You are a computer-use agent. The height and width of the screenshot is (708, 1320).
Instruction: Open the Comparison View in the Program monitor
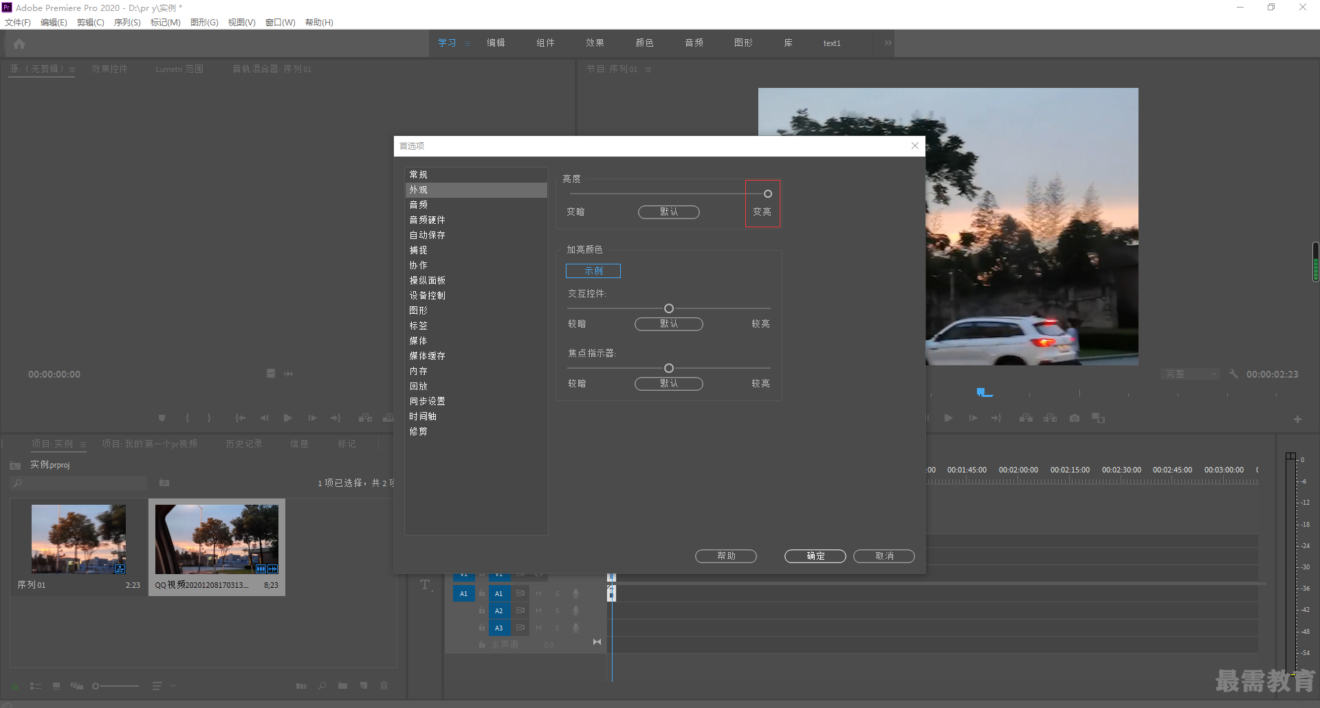1098,418
